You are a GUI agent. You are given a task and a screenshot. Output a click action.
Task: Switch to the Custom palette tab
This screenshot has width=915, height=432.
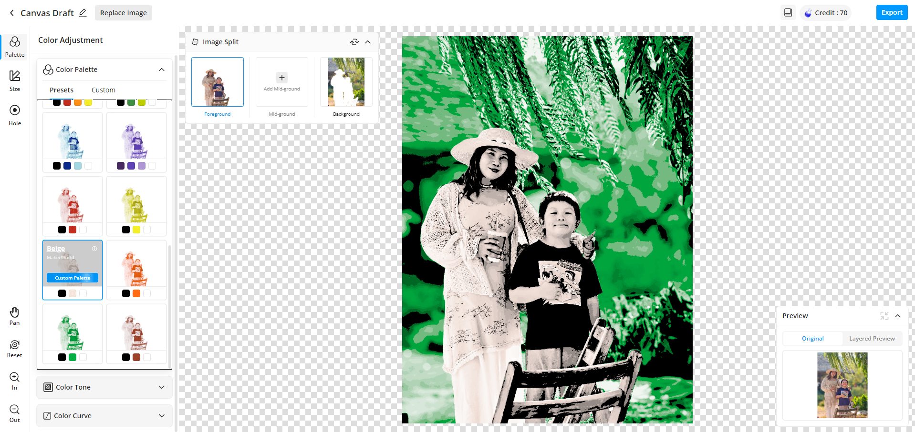click(x=103, y=90)
